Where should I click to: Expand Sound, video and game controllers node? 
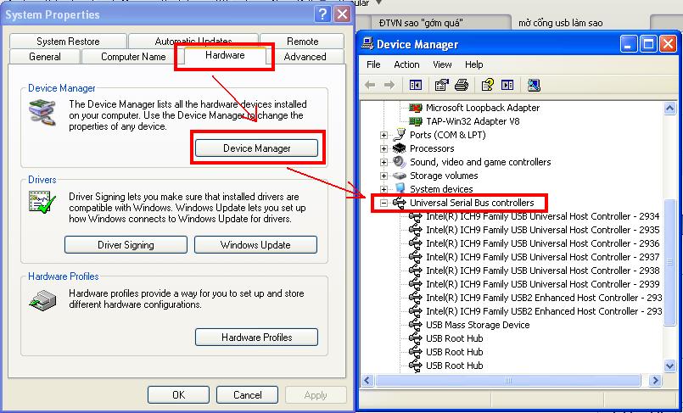[383, 162]
